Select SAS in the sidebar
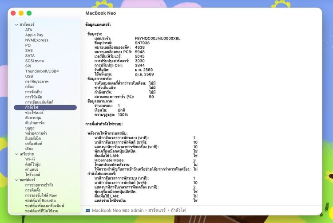 (29, 51)
